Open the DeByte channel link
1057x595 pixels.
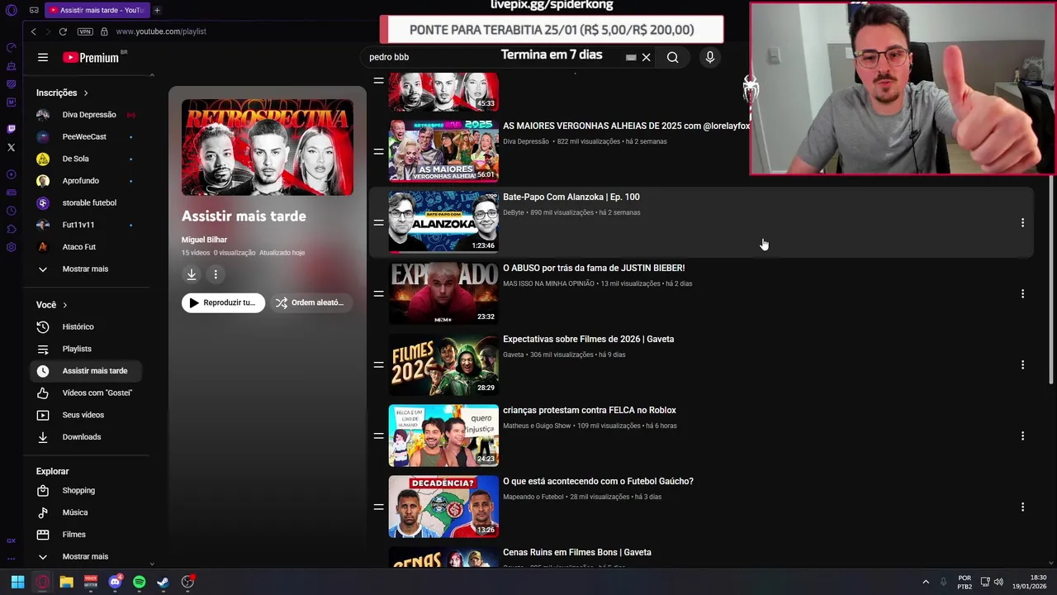(x=514, y=212)
